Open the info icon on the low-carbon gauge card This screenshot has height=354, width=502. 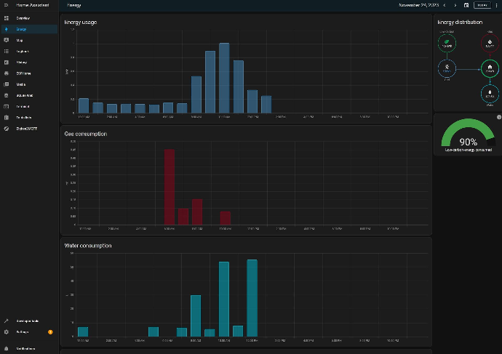499,117
